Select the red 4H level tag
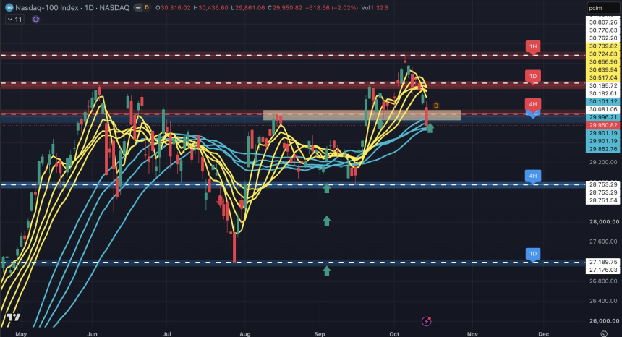 (x=533, y=105)
